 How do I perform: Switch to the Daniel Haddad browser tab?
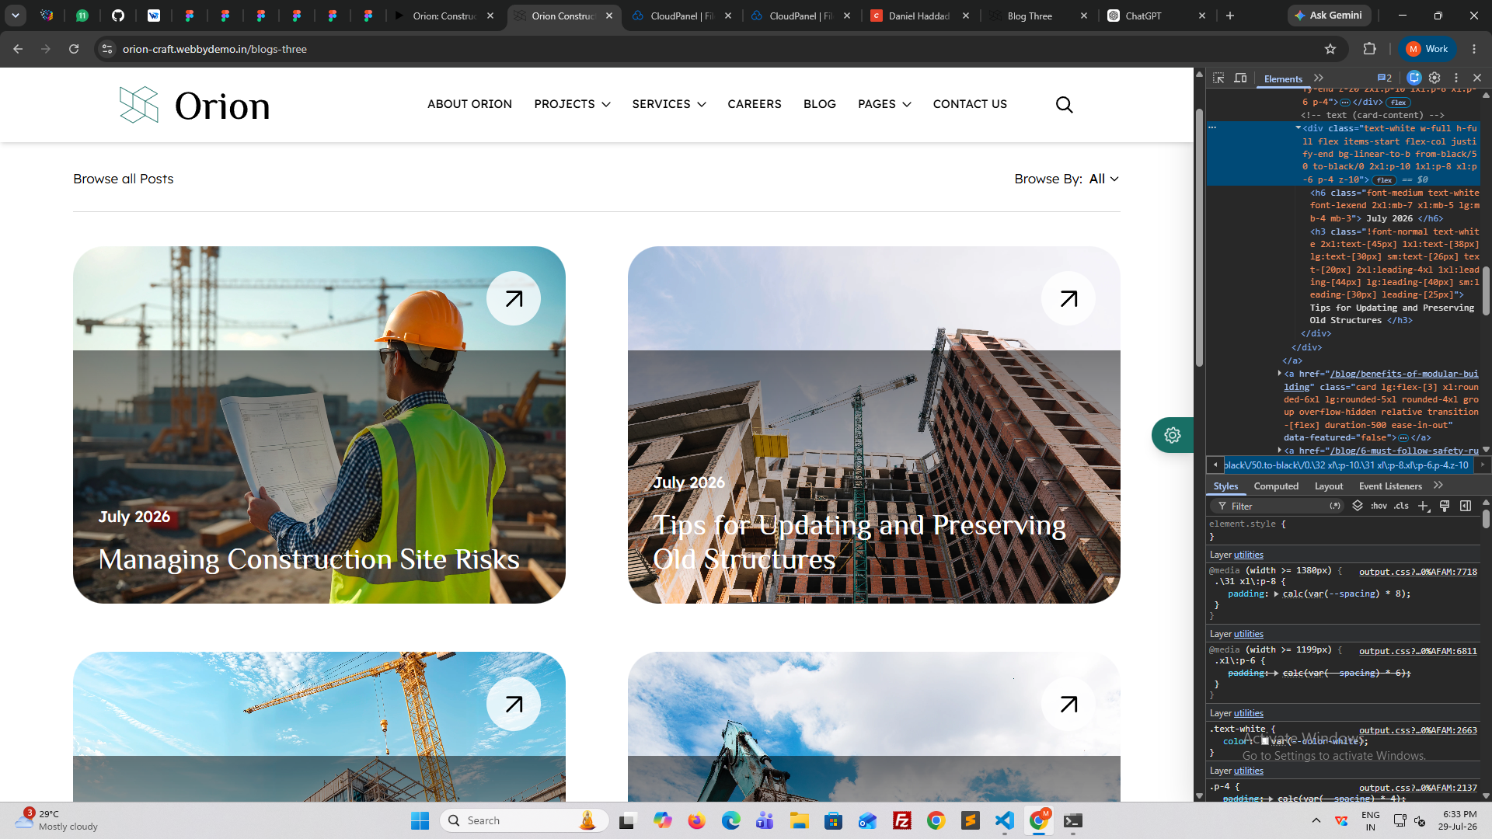919,16
